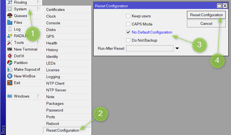The image size is (231, 135).
Task: Click the Log icon
Action: (x=10, y=29)
